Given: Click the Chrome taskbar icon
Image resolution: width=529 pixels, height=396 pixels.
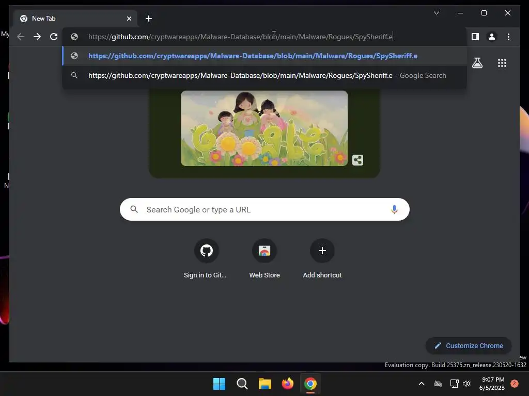Looking at the screenshot, I should [x=310, y=384].
